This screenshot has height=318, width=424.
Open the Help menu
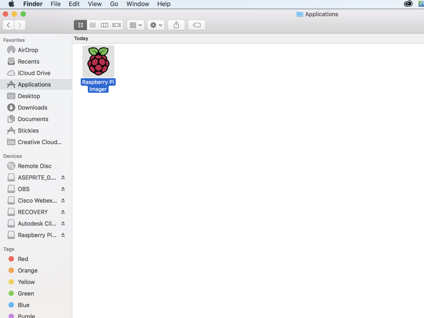164,4
